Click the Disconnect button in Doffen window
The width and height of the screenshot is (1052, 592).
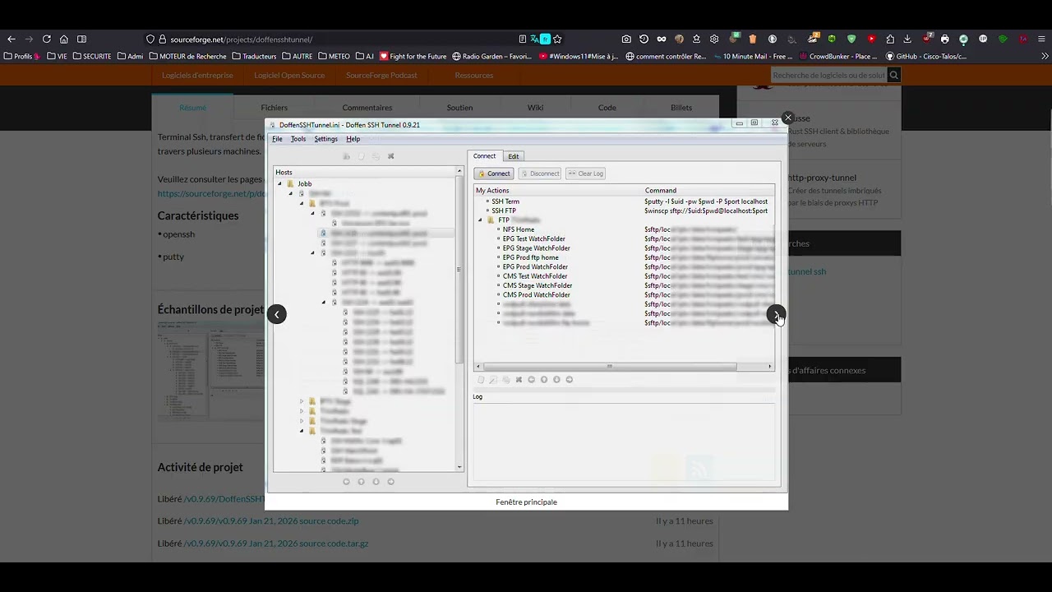pyautogui.click(x=540, y=173)
